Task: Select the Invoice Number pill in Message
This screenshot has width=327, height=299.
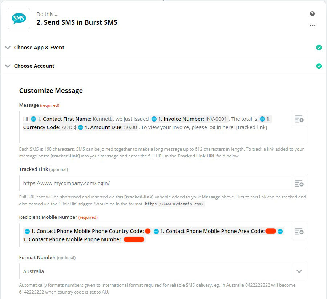Action: coord(189,119)
